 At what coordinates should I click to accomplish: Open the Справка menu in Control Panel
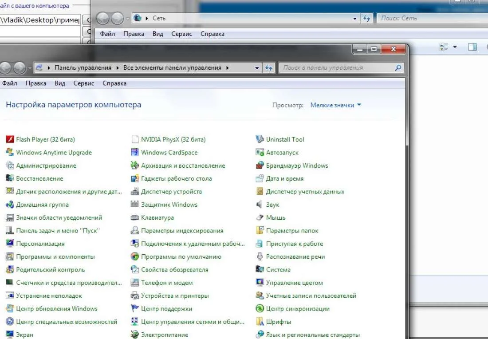[x=114, y=83]
